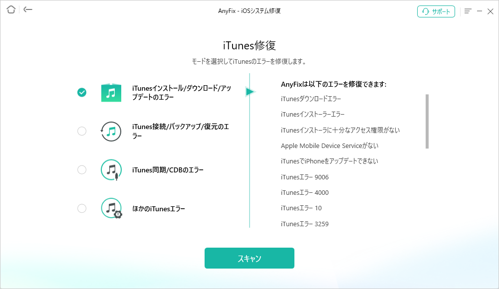Click the ほかのiTunesエラー gear music icon
The height and width of the screenshot is (289, 499).
click(111, 209)
